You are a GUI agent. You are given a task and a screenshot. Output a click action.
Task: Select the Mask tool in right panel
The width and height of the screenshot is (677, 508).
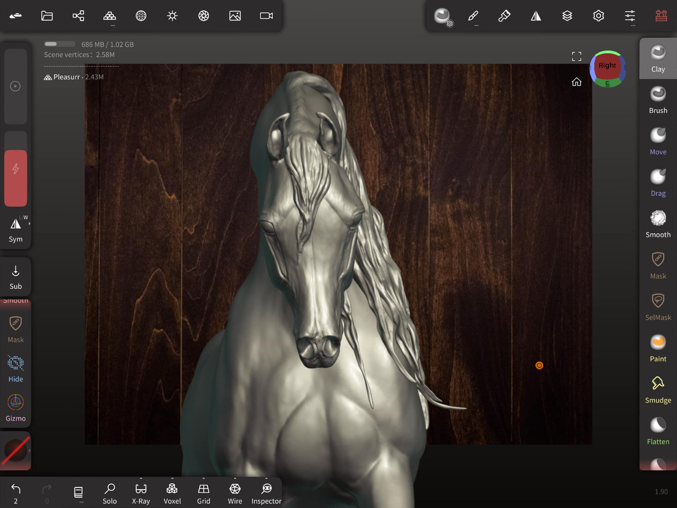click(658, 265)
